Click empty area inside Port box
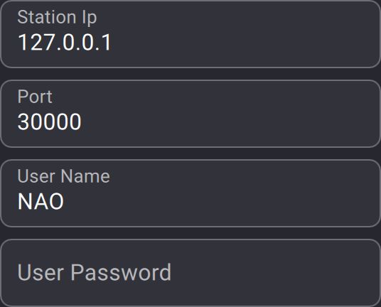Screen dimensions: 381x307 [243, 114]
